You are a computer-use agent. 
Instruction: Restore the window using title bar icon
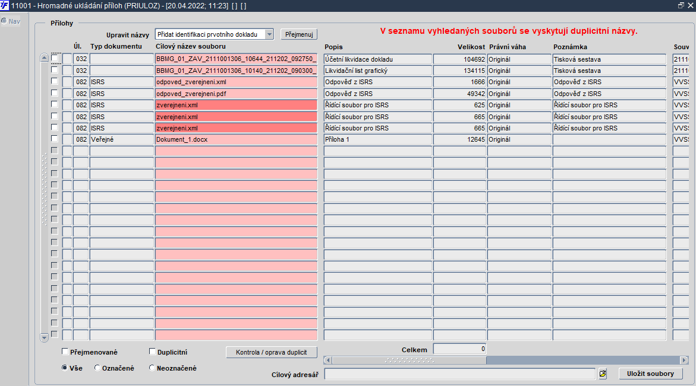tap(681, 5)
